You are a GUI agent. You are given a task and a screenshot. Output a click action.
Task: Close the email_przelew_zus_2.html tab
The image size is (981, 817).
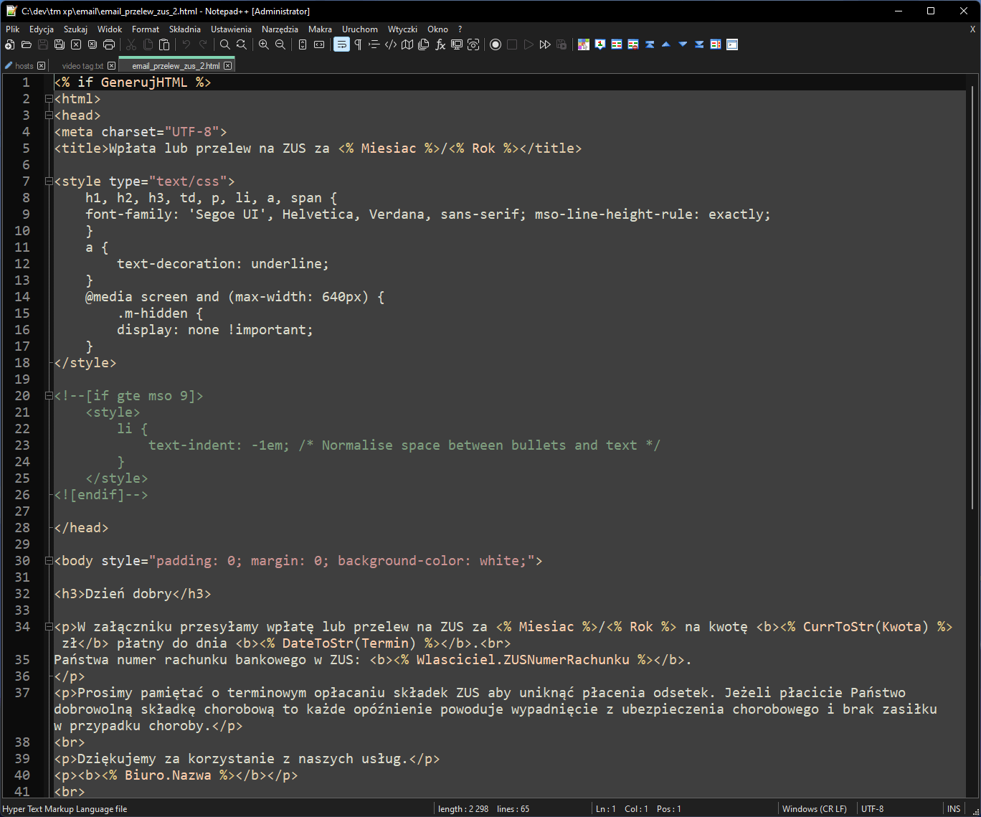228,66
